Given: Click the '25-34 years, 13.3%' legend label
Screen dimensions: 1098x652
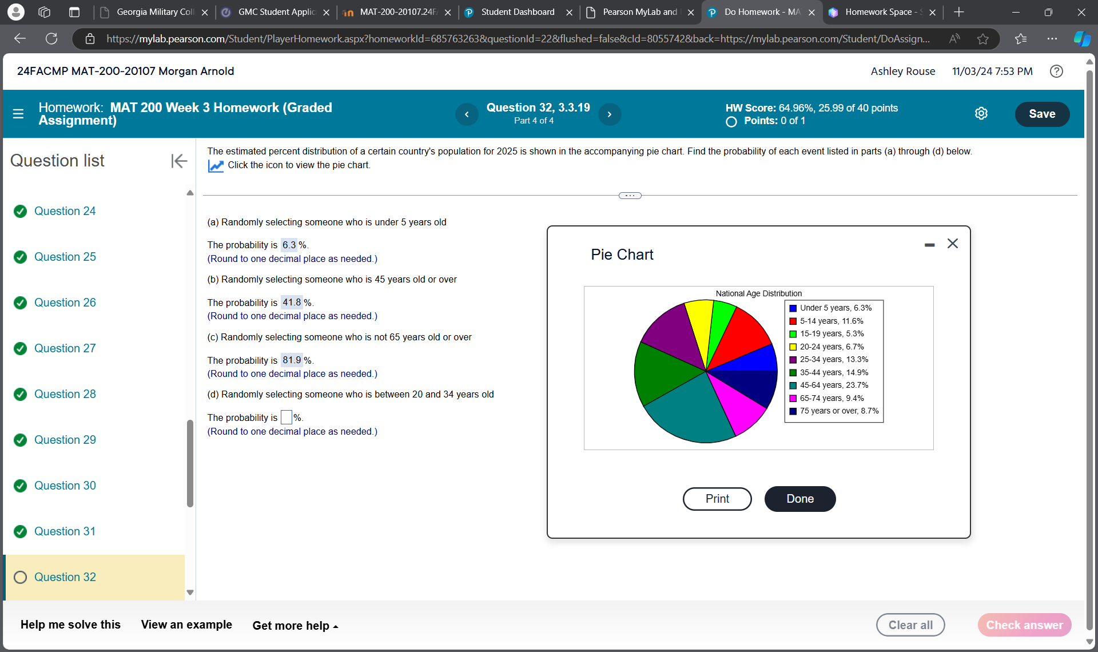Looking at the screenshot, I should click(x=834, y=360).
